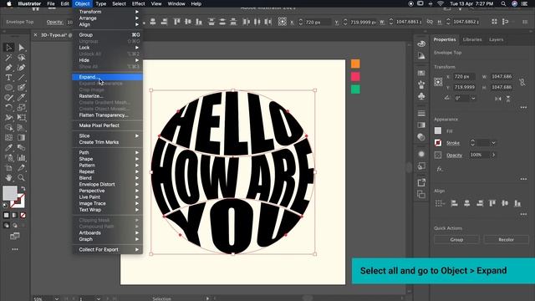The height and width of the screenshot is (301, 535).
Task: Choose Rasterize... from Object menu
Action: coord(108,96)
